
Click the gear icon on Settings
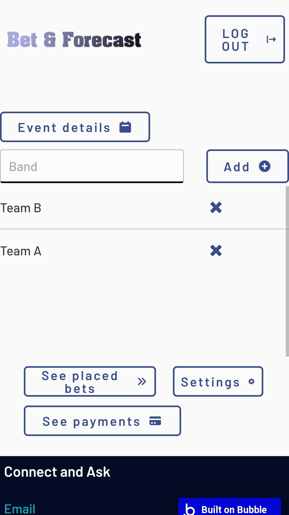[x=251, y=381]
